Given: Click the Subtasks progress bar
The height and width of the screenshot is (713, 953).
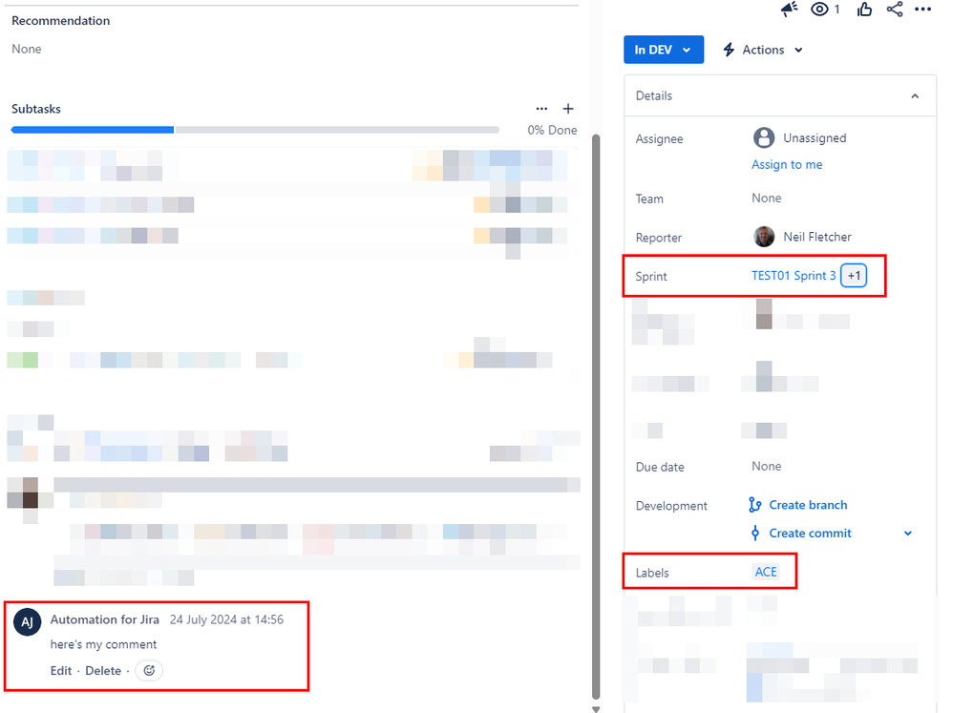Looking at the screenshot, I should (x=255, y=130).
